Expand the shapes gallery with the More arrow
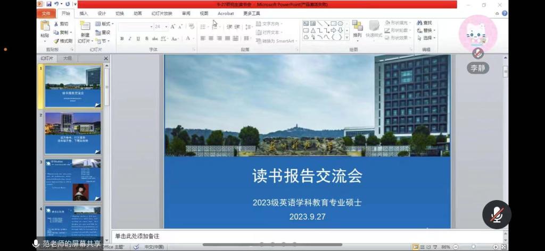 coord(348,38)
